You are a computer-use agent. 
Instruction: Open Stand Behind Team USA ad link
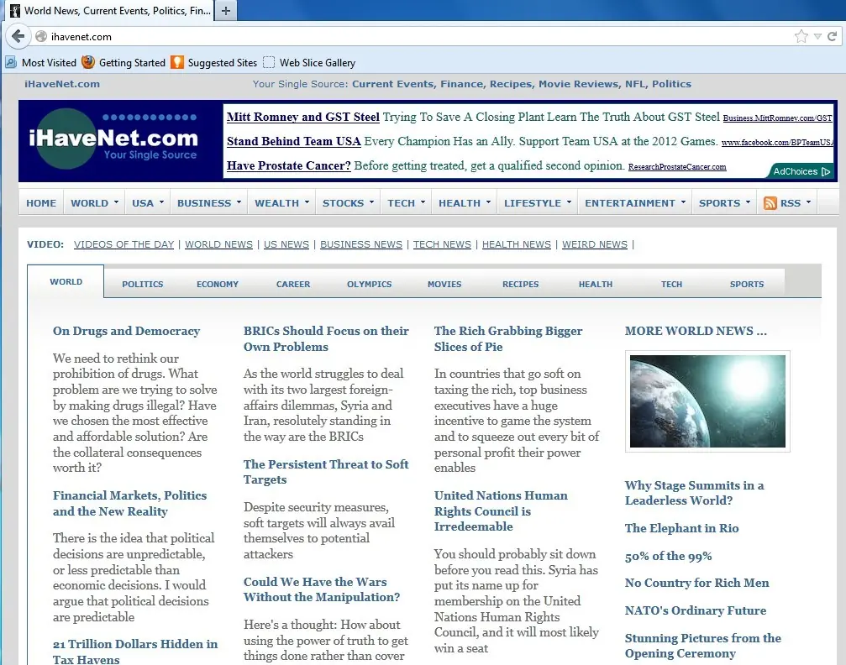tap(293, 141)
